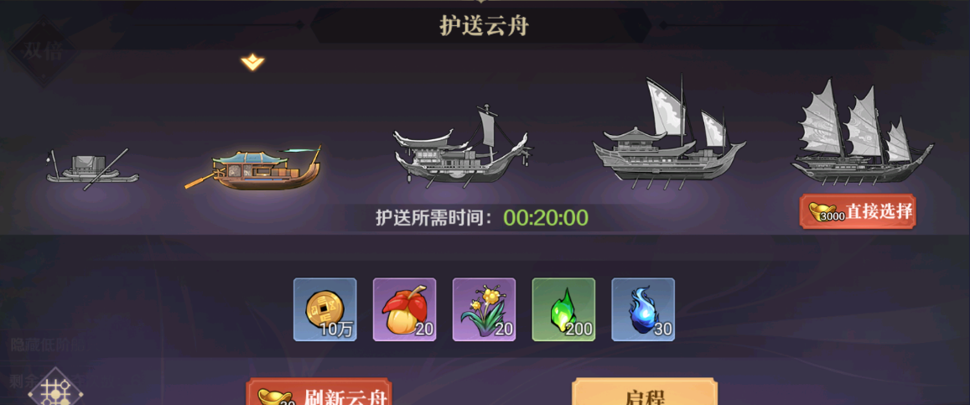Click the 刷新云舟 refresh button

pyautogui.click(x=319, y=392)
